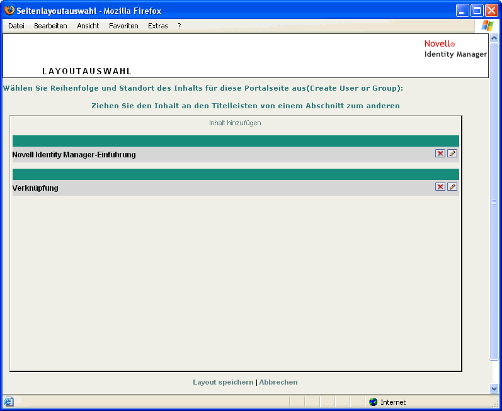Minimize the Firefox window
Image resolution: width=502 pixels, height=411 pixels.
[462, 11]
